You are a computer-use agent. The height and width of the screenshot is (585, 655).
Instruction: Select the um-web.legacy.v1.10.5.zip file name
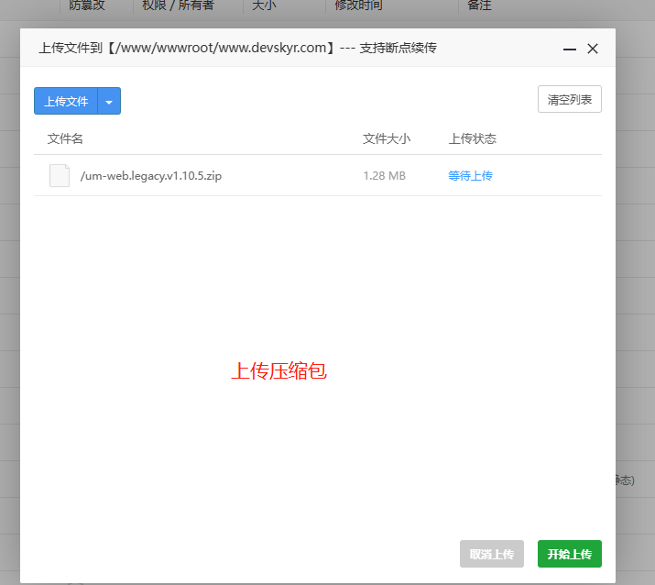[x=151, y=176]
